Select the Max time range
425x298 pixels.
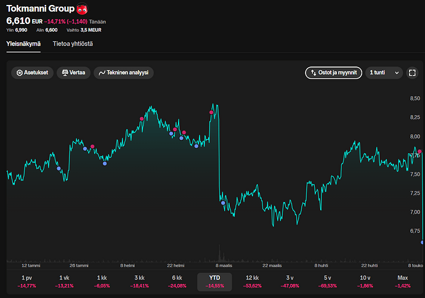pyautogui.click(x=403, y=282)
